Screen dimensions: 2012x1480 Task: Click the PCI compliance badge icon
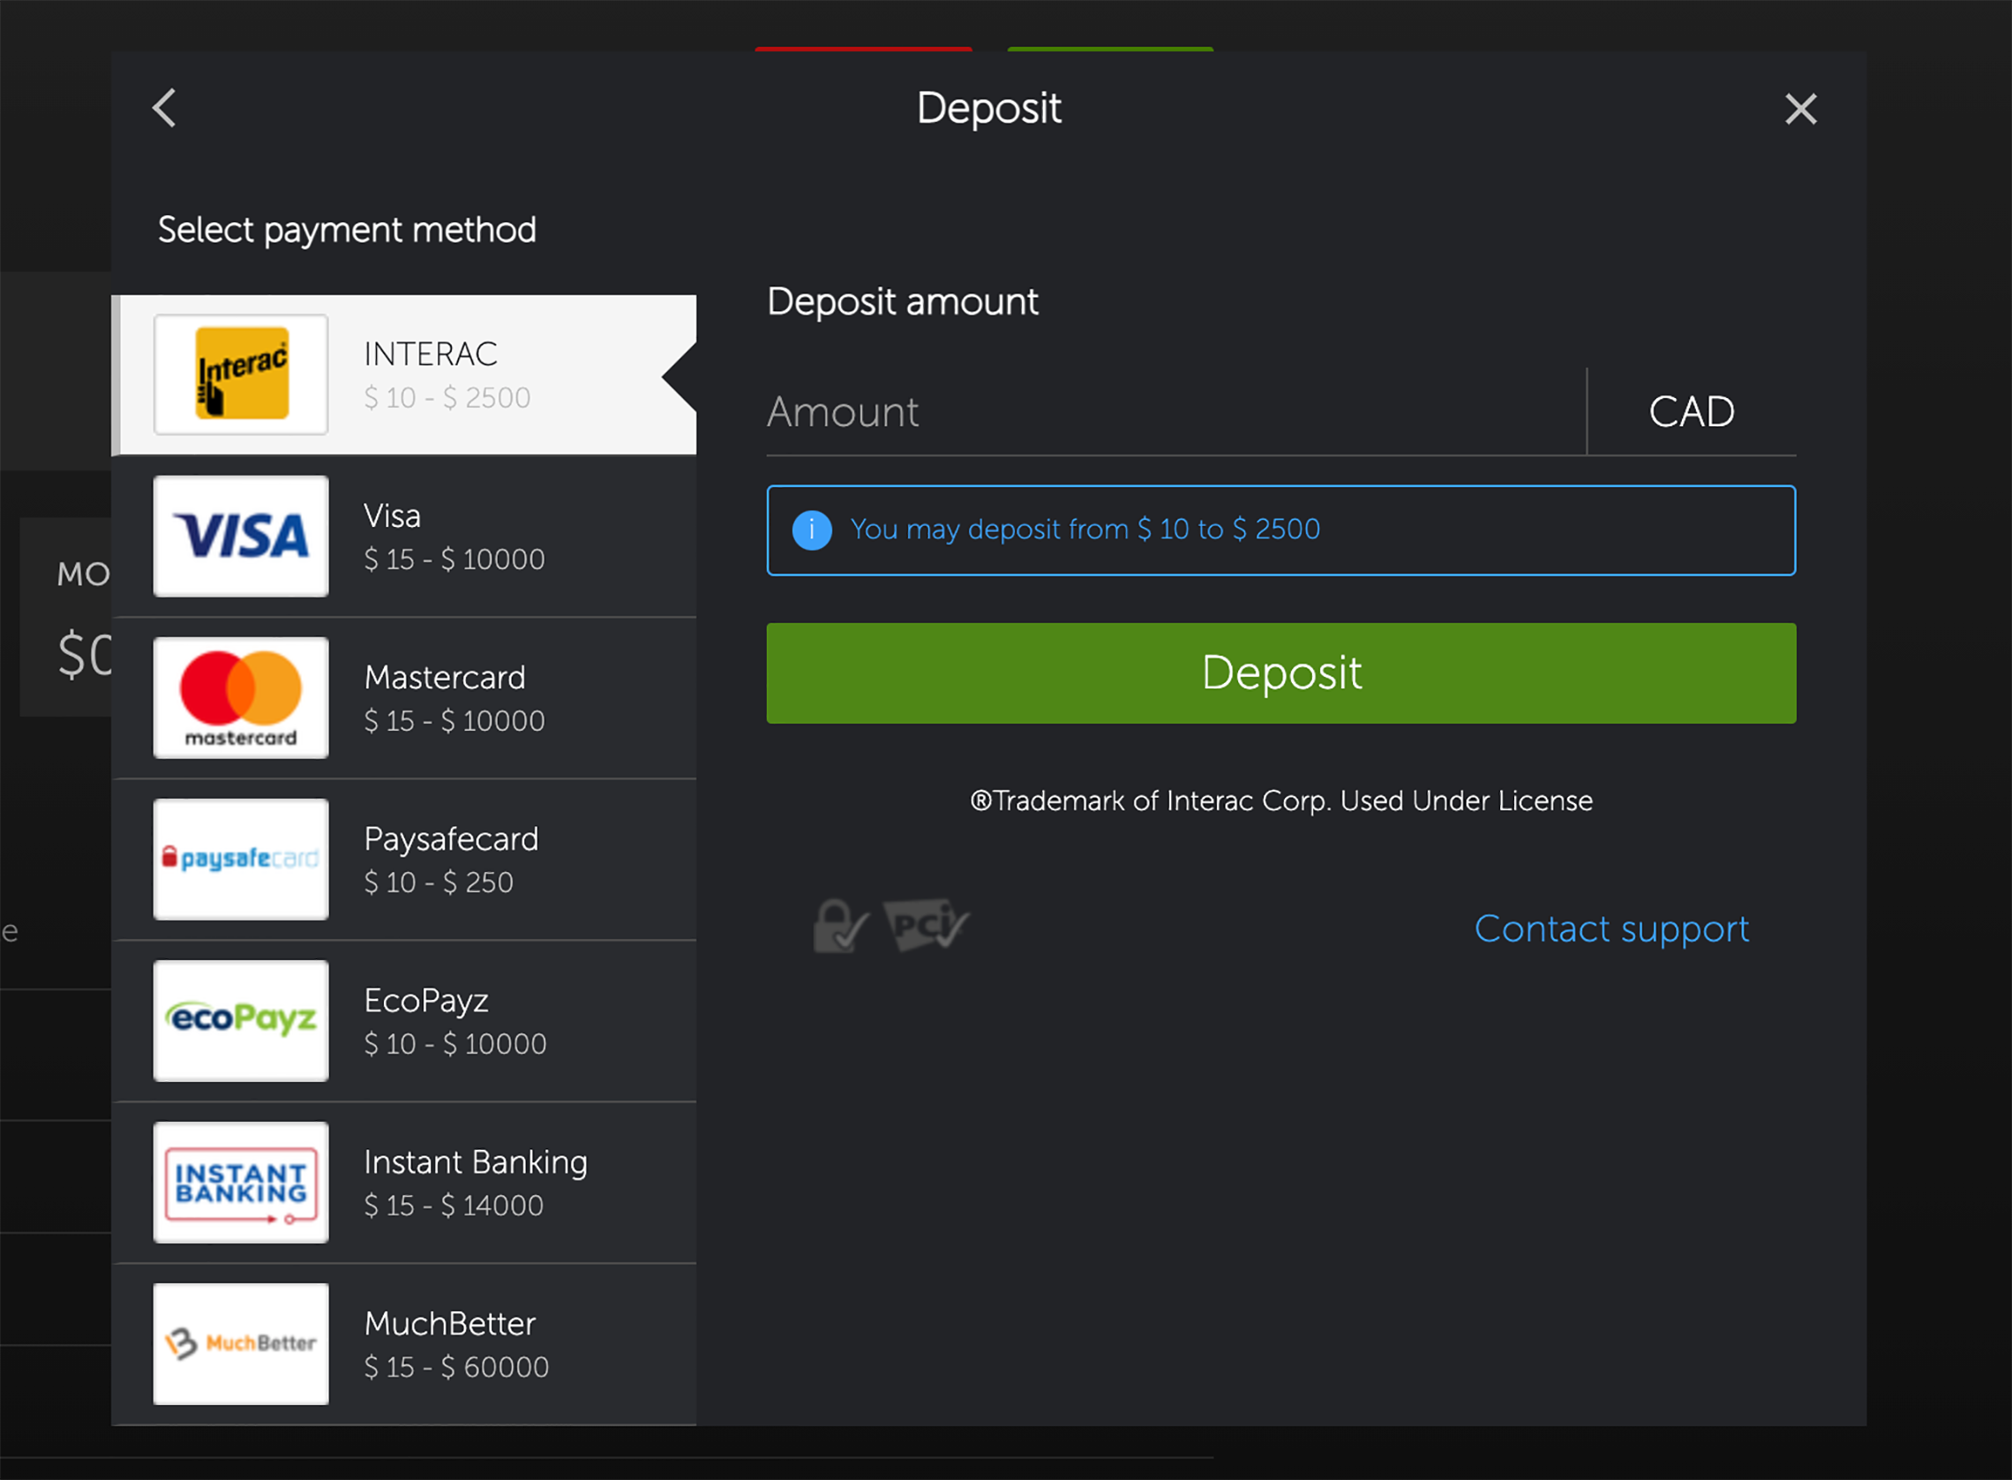point(927,925)
